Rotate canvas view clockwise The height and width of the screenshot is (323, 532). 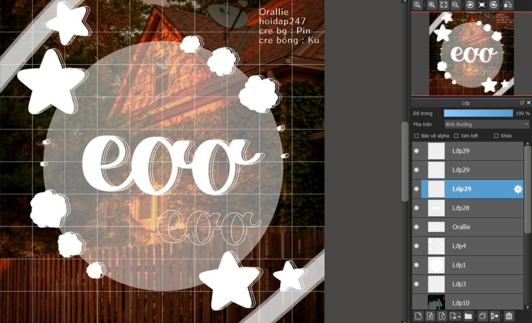[494, 5]
